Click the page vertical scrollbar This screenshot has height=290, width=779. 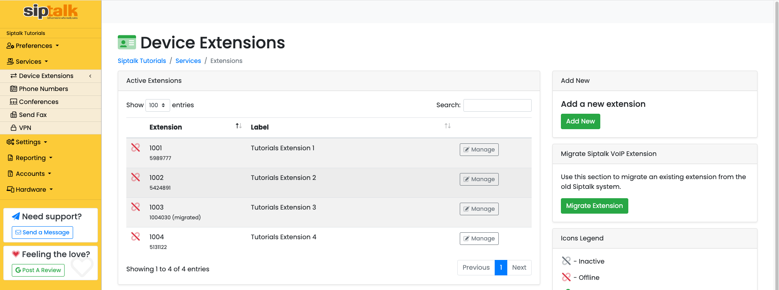(777, 145)
